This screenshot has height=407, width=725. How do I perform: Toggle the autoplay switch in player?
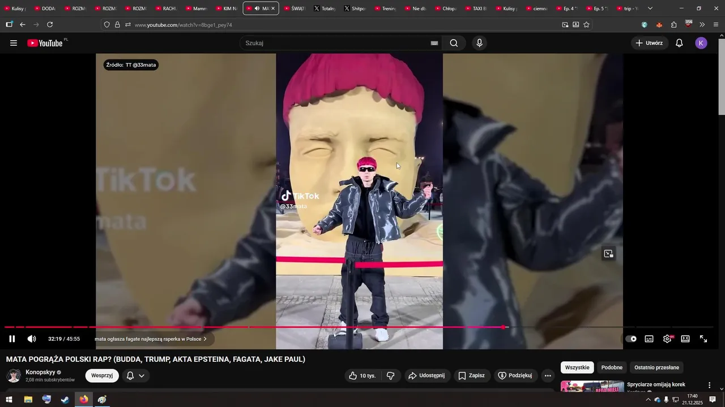tap(631, 339)
